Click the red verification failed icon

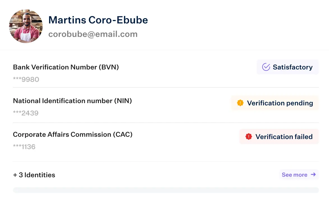click(249, 137)
